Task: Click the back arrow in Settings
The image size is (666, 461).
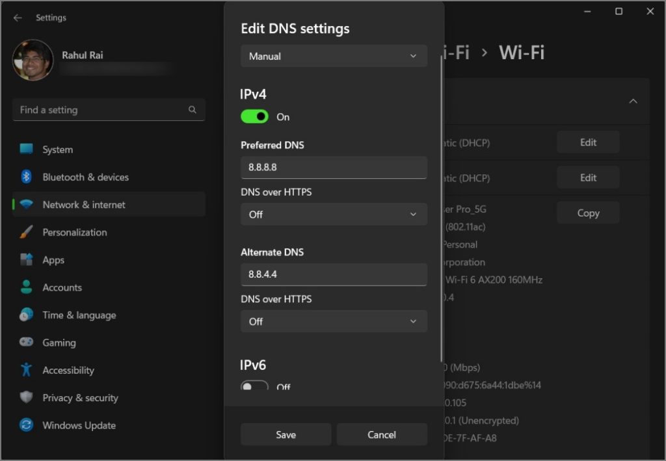Action: 18,18
